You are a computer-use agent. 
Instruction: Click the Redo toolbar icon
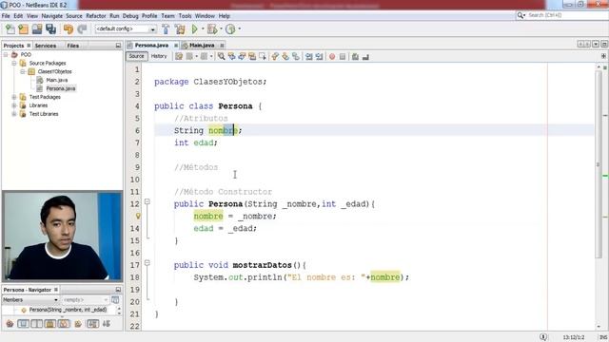click(82, 29)
